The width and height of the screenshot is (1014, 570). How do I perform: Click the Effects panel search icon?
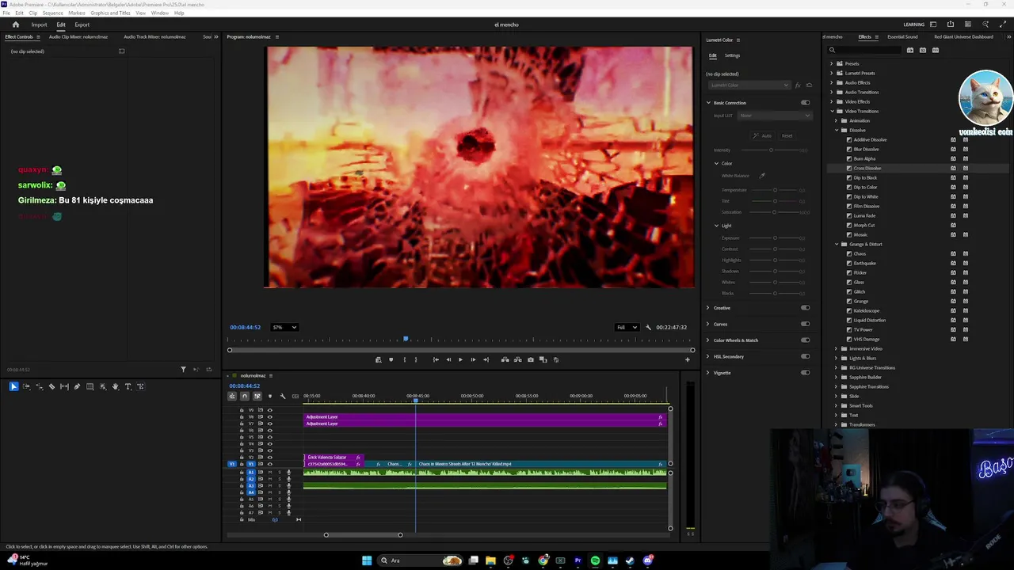pyautogui.click(x=832, y=50)
